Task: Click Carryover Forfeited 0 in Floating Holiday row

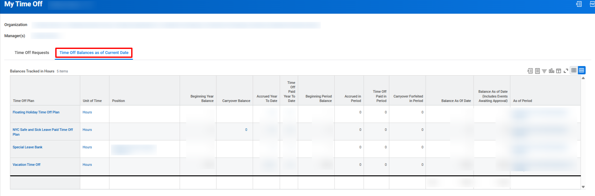Action: (422, 112)
